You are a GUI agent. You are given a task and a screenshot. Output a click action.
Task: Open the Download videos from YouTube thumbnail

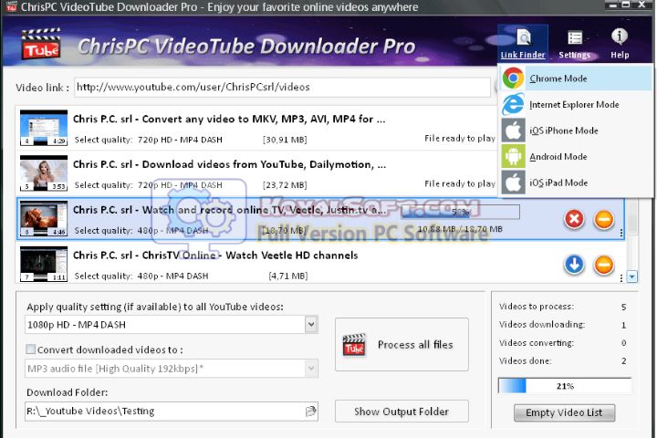click(x=44, y=173)
